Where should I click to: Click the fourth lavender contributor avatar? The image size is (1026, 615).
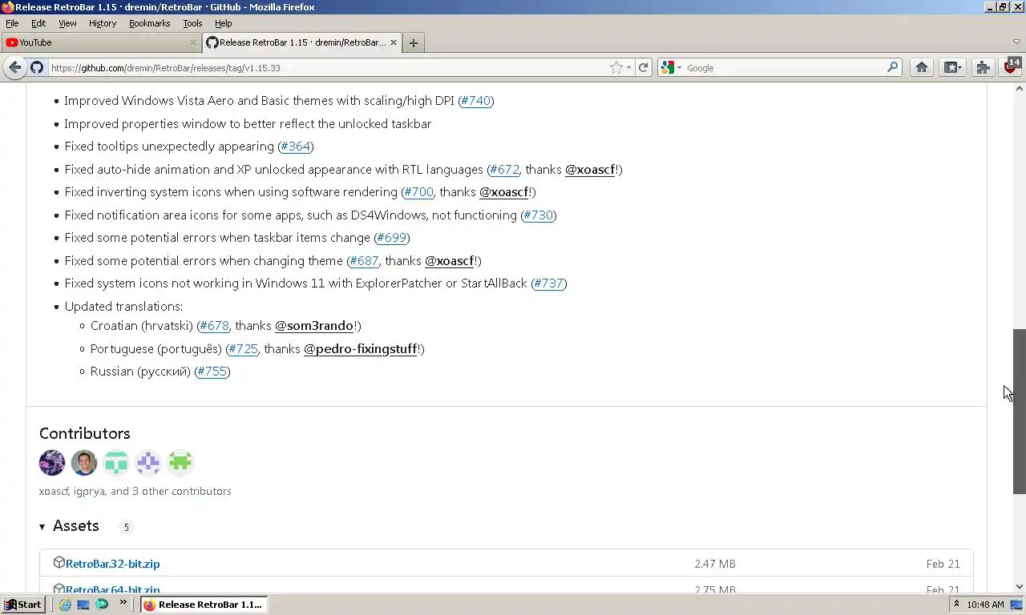pyautogui.click(x=148, y=463)
